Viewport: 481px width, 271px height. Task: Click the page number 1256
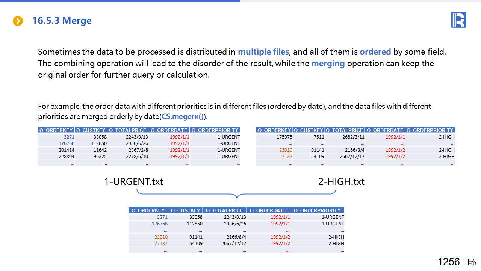tap(449, 262)
